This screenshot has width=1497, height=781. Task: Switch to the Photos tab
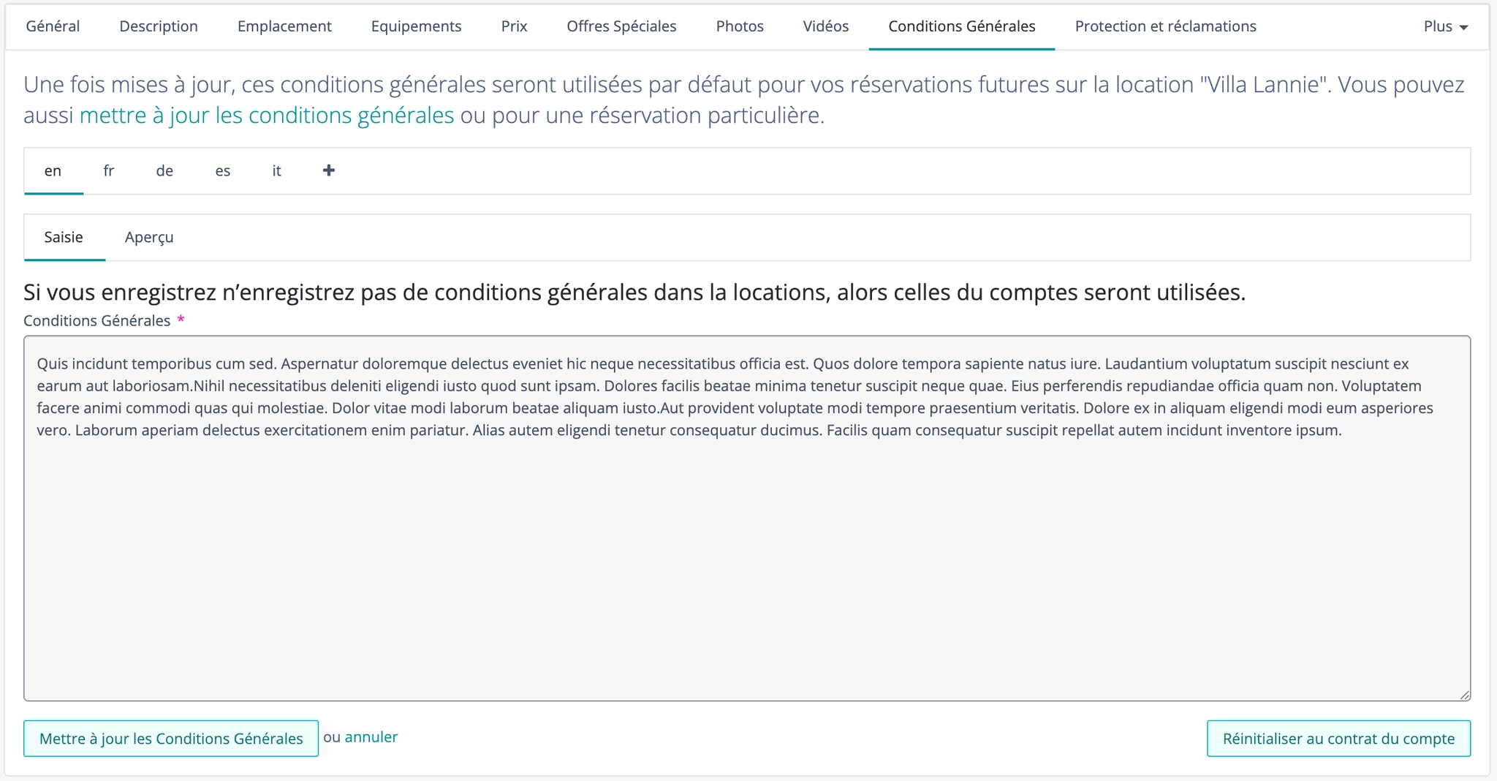[740, 26]
